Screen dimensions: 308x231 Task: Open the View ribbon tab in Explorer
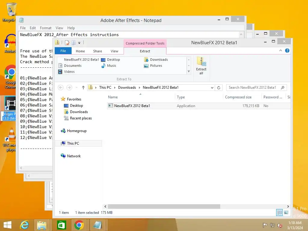coord(114,51)
